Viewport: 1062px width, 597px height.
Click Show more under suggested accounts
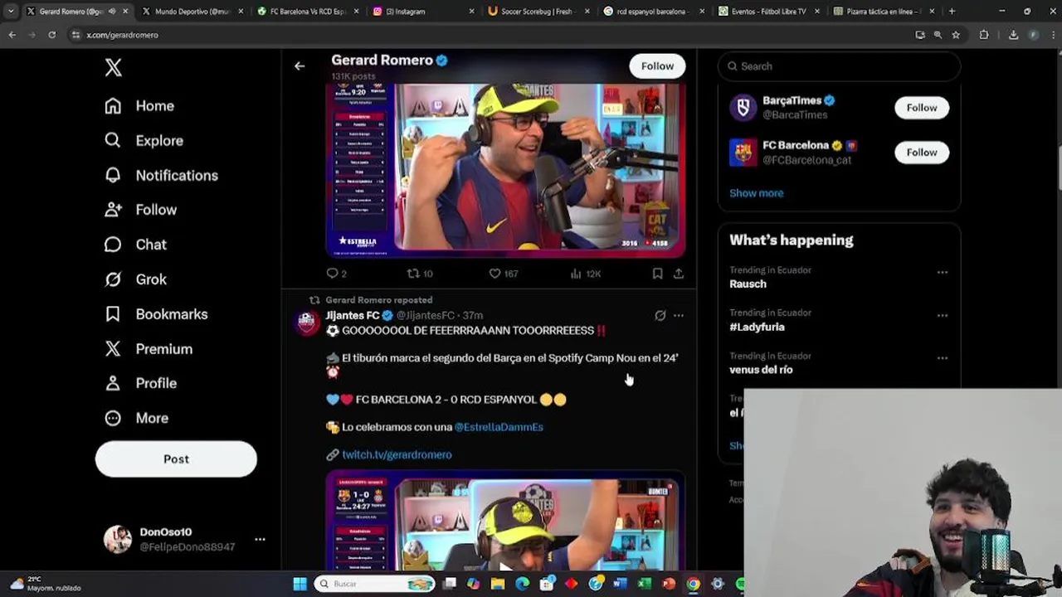(756, 193)
